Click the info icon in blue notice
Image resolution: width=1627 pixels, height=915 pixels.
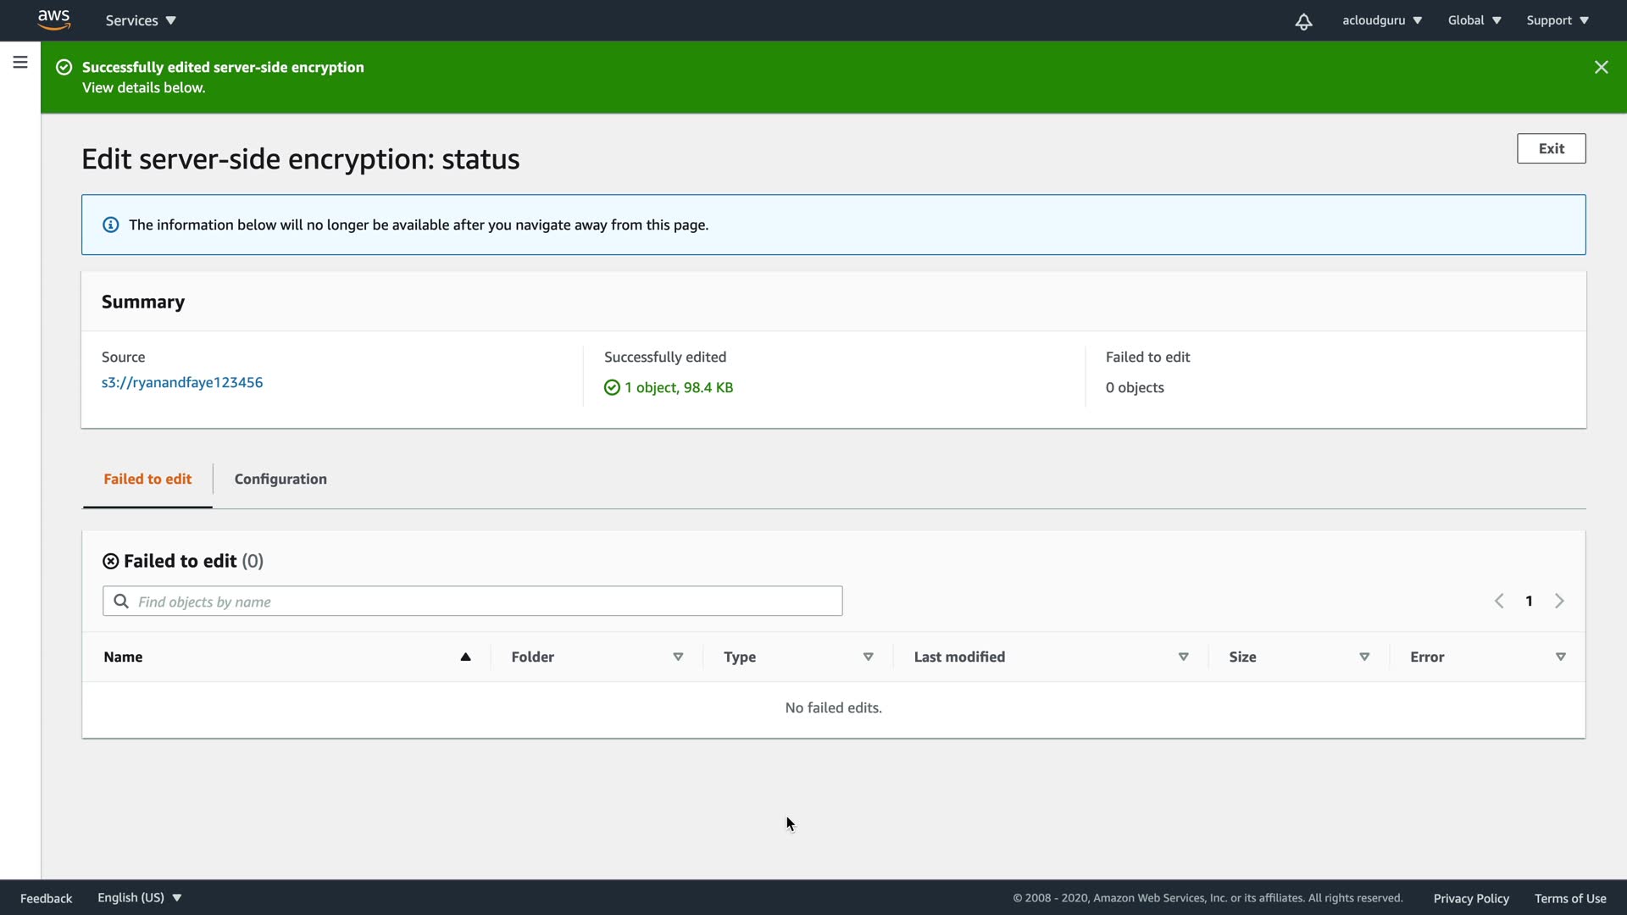coord(111,225)
